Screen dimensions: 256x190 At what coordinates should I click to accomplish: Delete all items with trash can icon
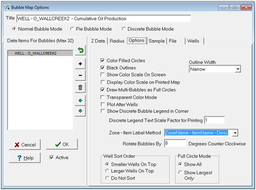[80, 87]
